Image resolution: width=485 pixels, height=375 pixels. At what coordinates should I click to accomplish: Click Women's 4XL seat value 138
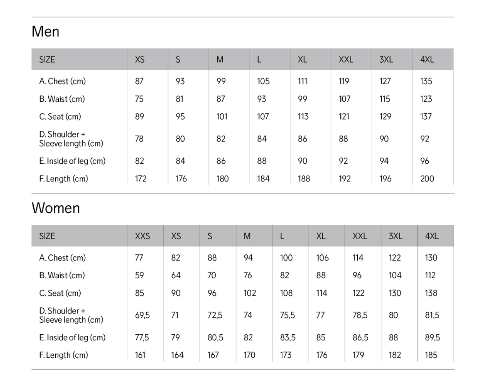tap(431, 293)
